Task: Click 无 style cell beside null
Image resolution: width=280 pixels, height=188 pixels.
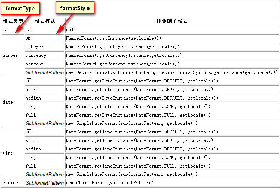Action: [x=45, y=30]
